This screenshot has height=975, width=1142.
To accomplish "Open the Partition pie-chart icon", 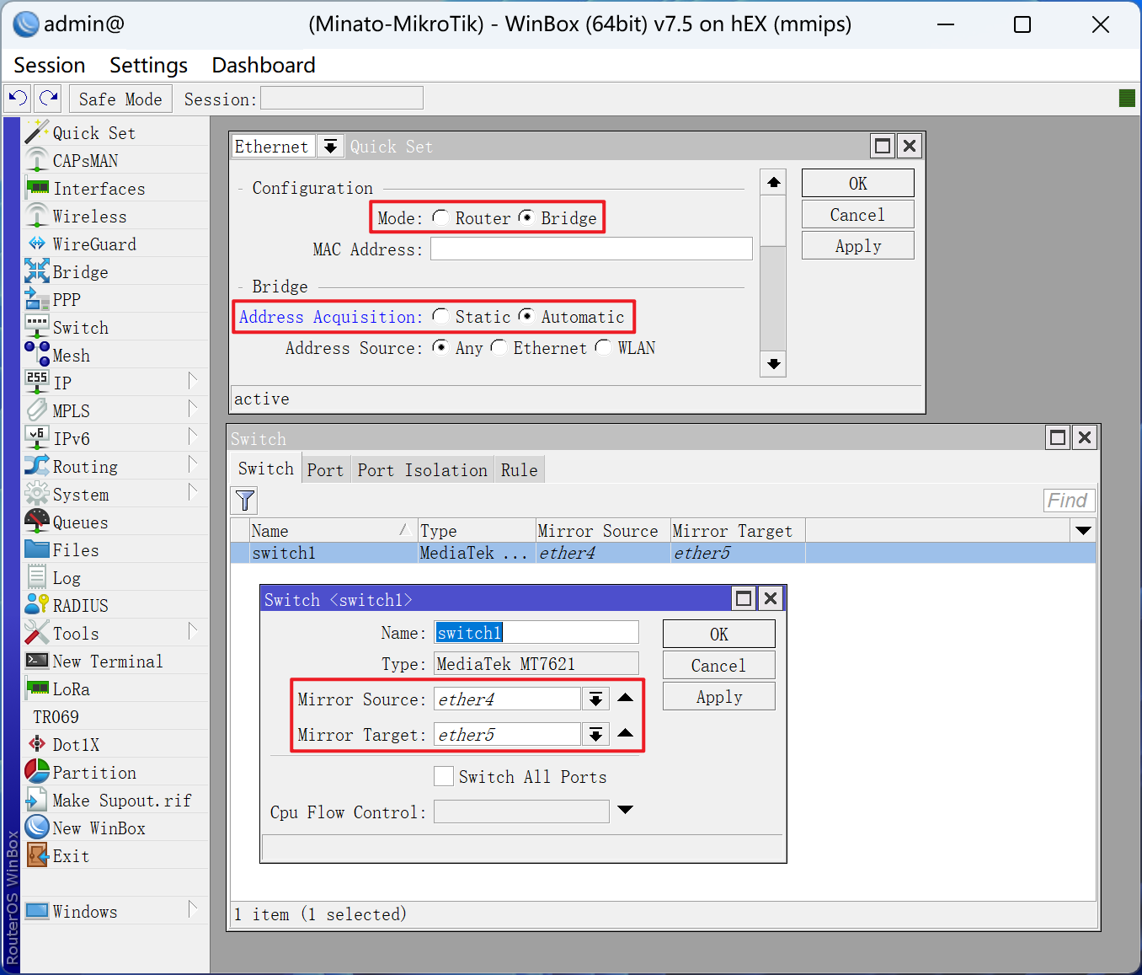I will 37,772.
